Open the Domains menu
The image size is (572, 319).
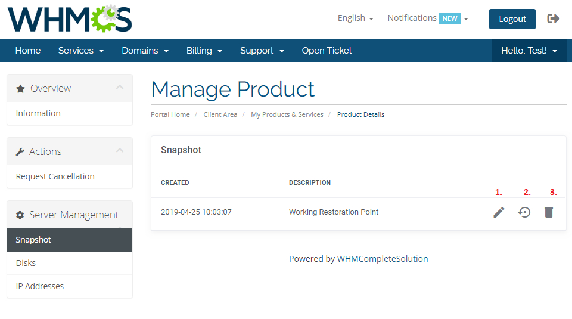[x=145, y=51]
